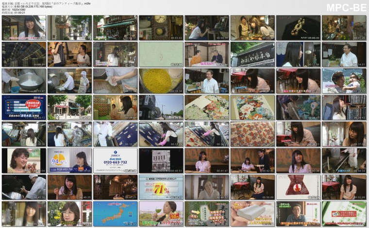Select the man holding baby thumbnail
The height and width of the screenshot is (228, 369).
click(344, 81)
